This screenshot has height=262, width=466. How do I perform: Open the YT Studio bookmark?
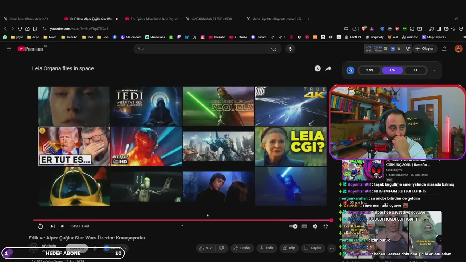tap(238, 37)
